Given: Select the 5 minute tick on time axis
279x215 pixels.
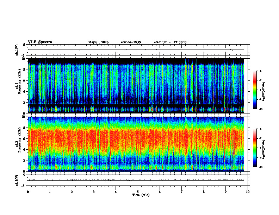Looking at the screenshot, I should 138,192.
